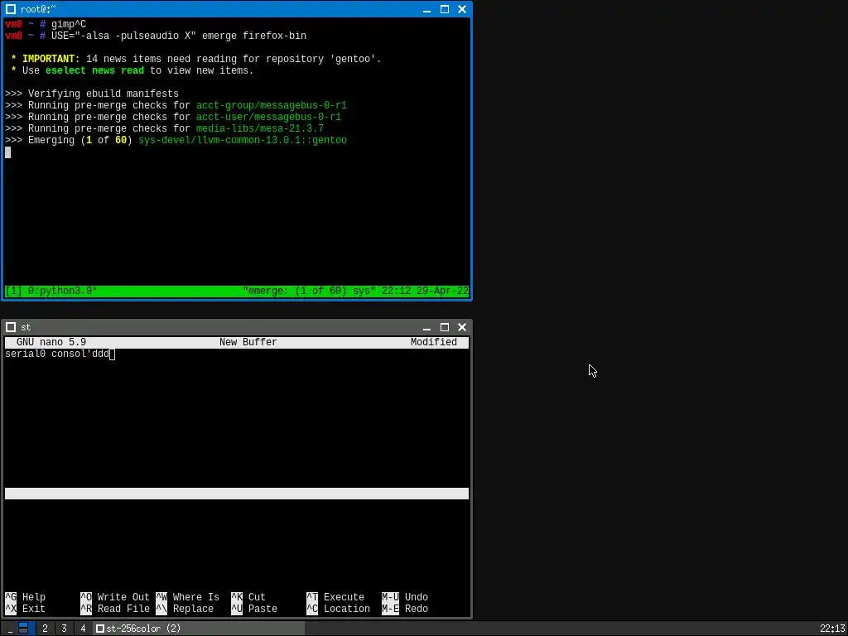This screenshot has width=848, height=636.
Task: Click the white status line in nano
Action: tap(237, 494)
